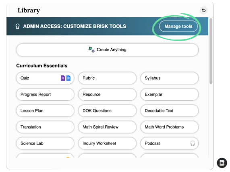Select the Podcast tool
This screenshot has height=172, width=230.
coord(170,143)
